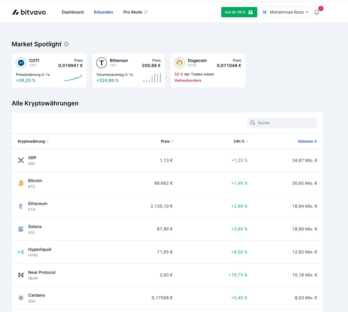This screenshot has width=348, height=312.
Task: Click the Near Protocol logo icon
Action: click(21, 275)
